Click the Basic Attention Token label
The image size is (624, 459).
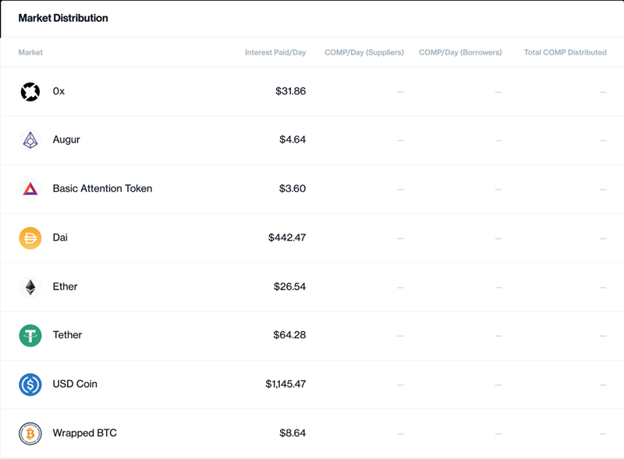[102, 189]
